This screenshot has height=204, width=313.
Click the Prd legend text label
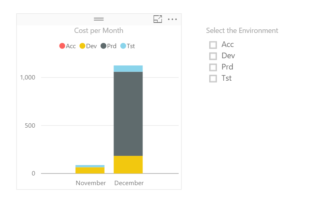click(111, 46)
